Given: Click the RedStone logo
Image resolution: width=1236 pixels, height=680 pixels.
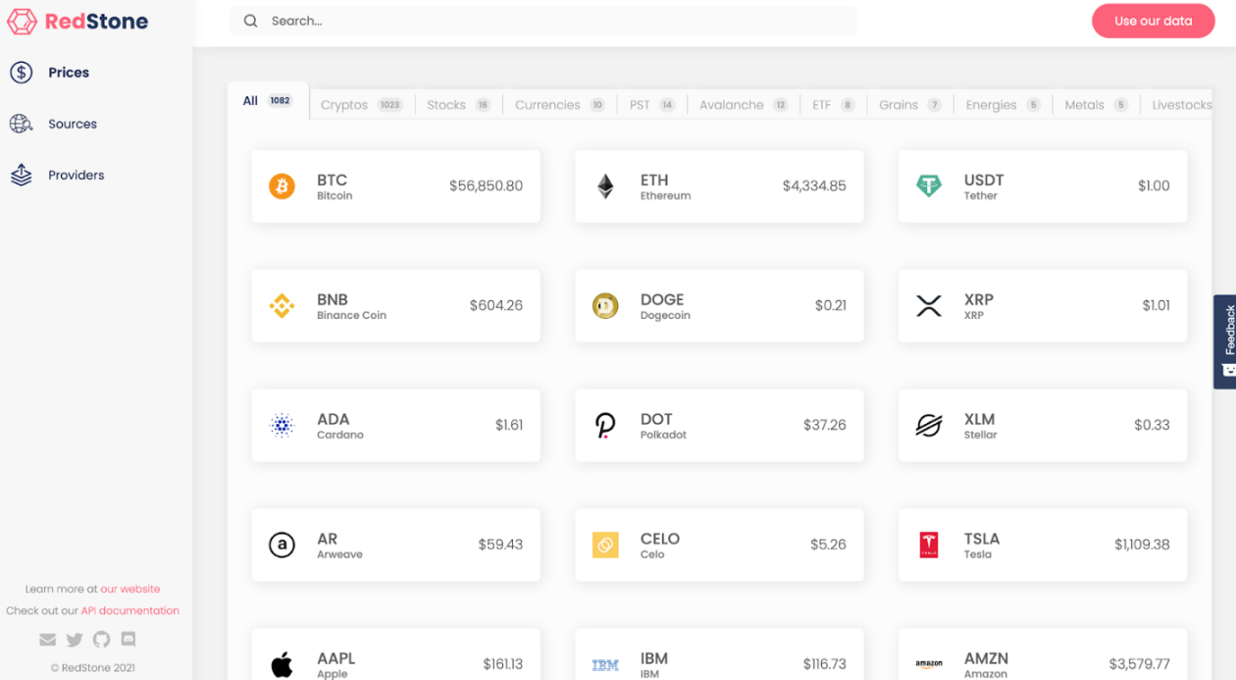Looking at the screenshot, I should (x=78, y=22).
